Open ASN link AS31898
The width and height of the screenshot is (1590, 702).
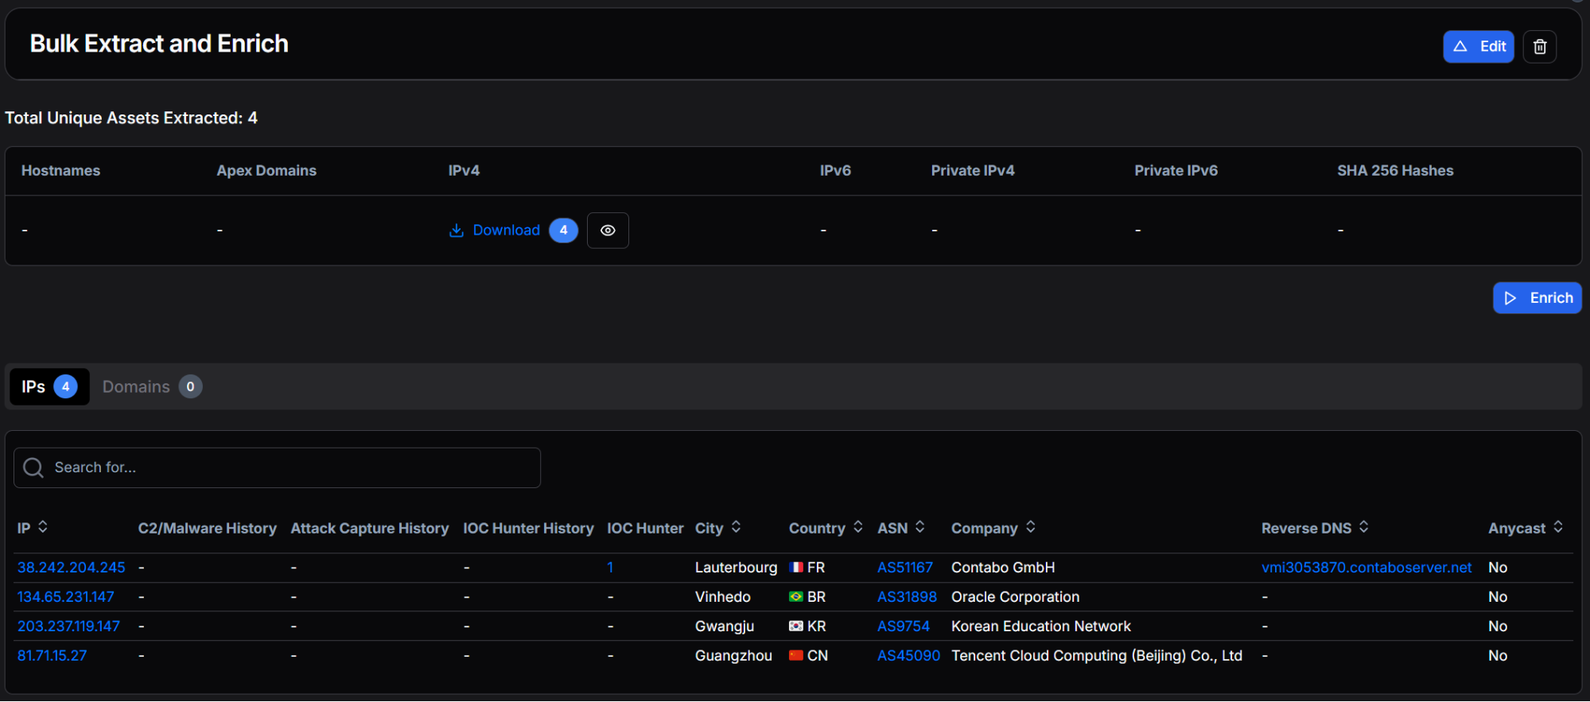[x=907, y=597]
